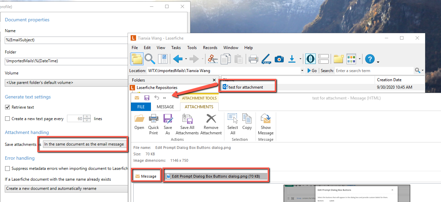Open the same-name document handling dropdown
The height and width of the screenshot is (202, 441).
pos(66,188)
